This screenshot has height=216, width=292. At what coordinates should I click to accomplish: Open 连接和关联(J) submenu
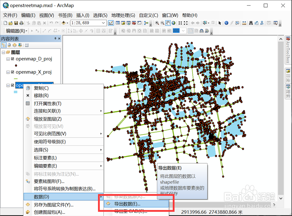[64, 111]
